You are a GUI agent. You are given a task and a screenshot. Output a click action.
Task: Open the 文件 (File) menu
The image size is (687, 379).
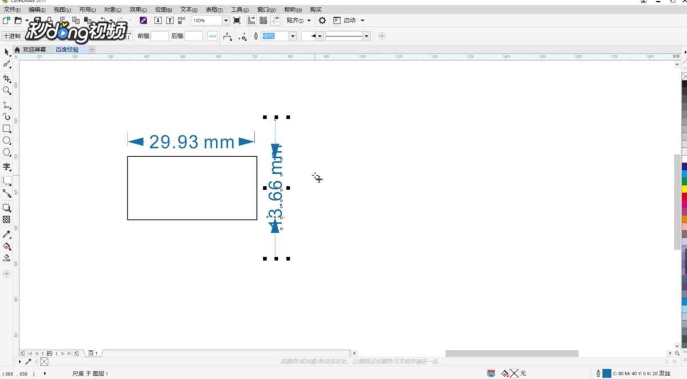(x=11, y=10)
